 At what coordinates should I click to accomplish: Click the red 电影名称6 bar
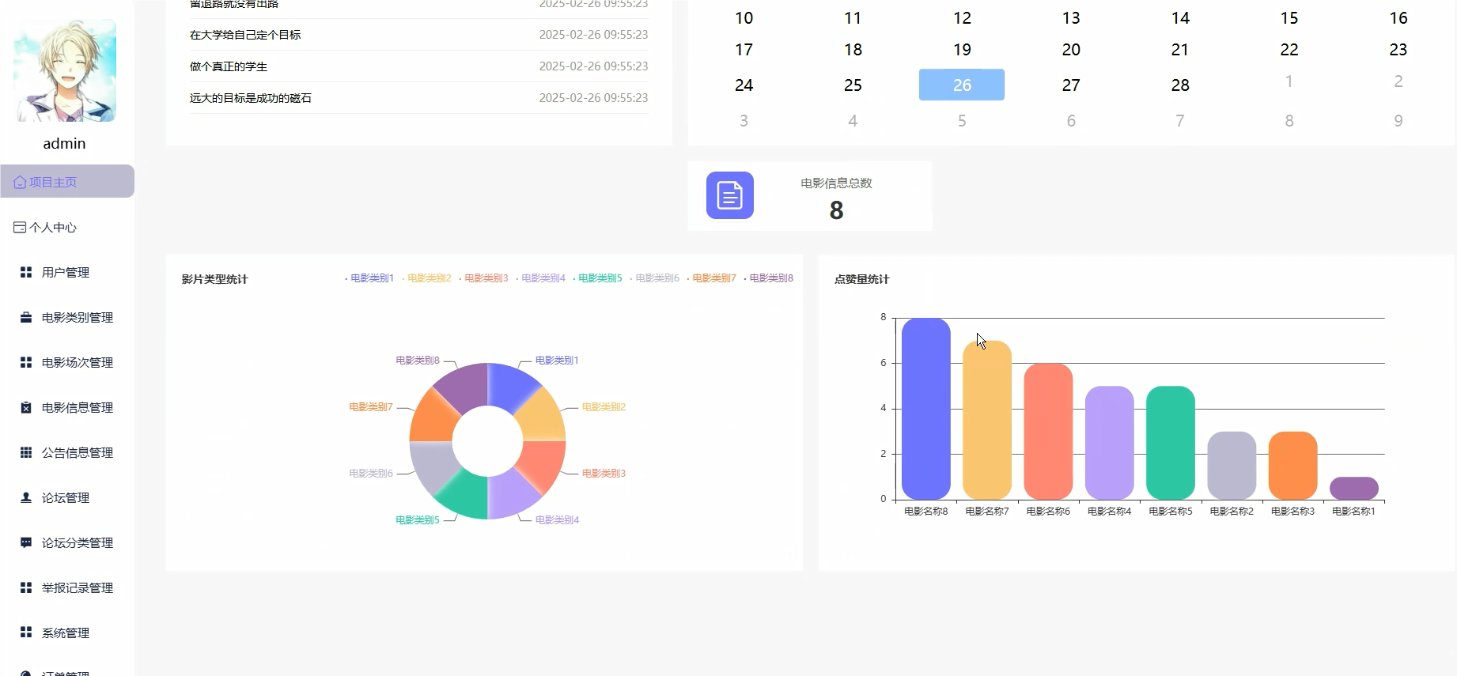1048,432
